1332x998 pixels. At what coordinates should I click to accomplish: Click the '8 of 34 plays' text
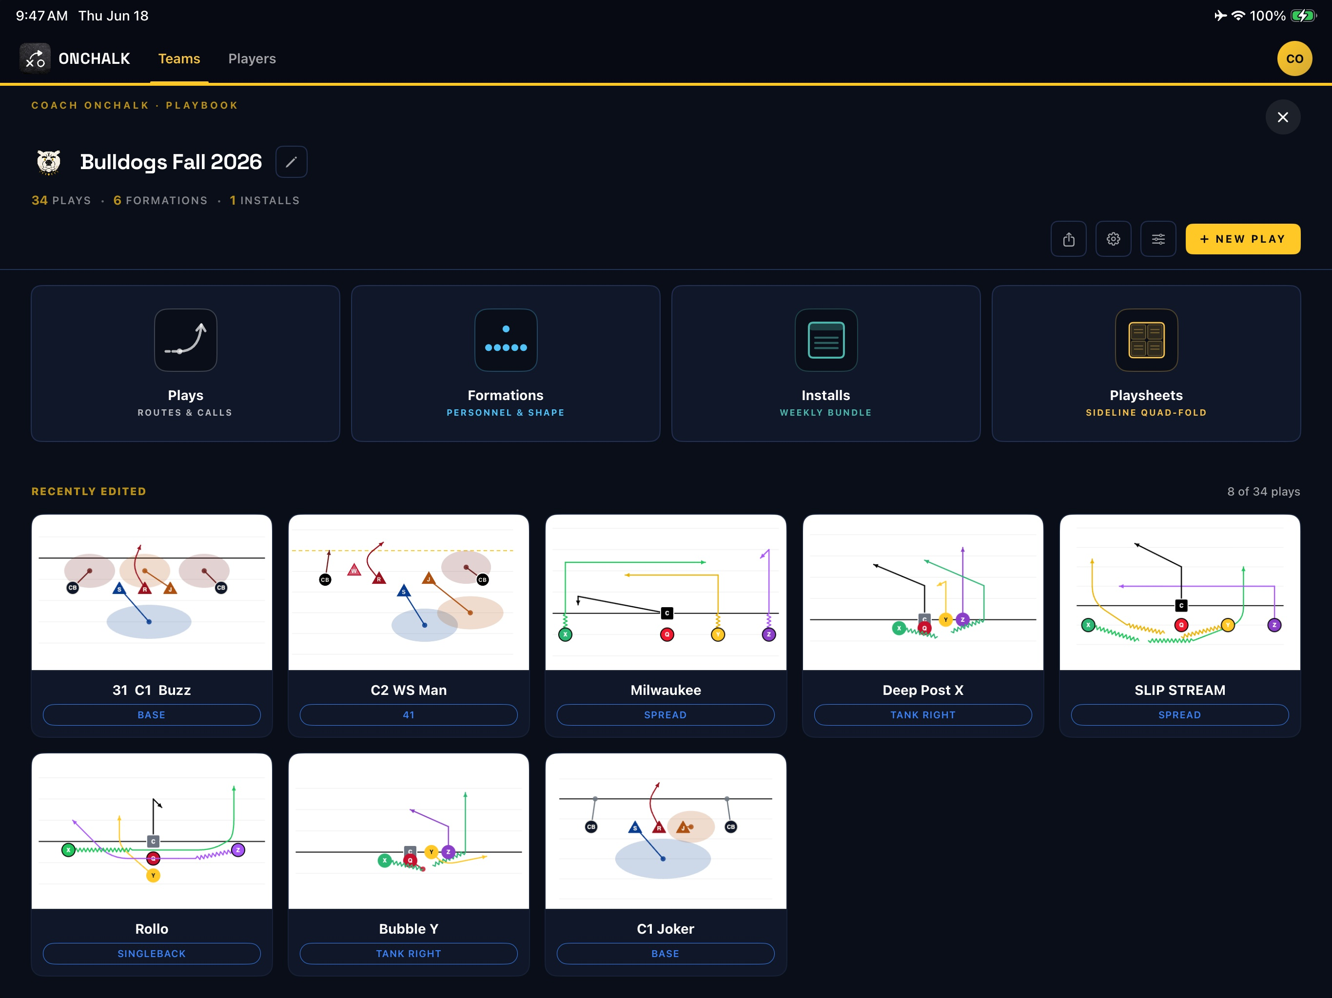(x=1263, y=491)
